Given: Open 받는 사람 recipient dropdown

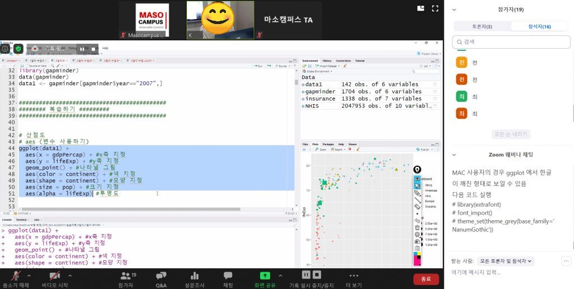Looking at the screenshot, I should [507, 261].
